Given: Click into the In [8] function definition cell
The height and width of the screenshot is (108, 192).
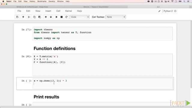Looking at the screenshot, I should [x=103, y=65].
